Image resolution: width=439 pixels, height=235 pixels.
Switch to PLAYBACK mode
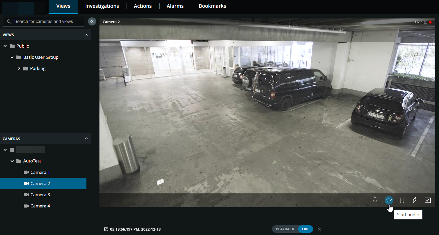click(x=285, y=229)
